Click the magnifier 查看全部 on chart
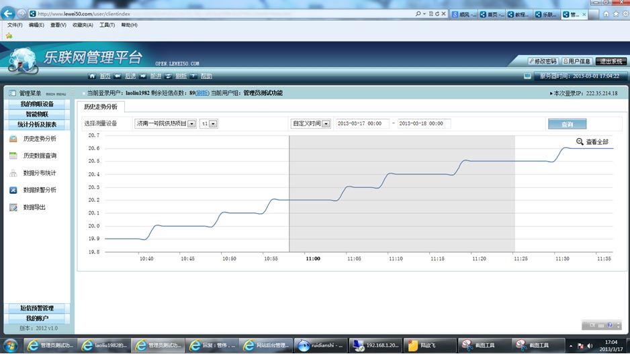630x354 pixels. point(580,141)
